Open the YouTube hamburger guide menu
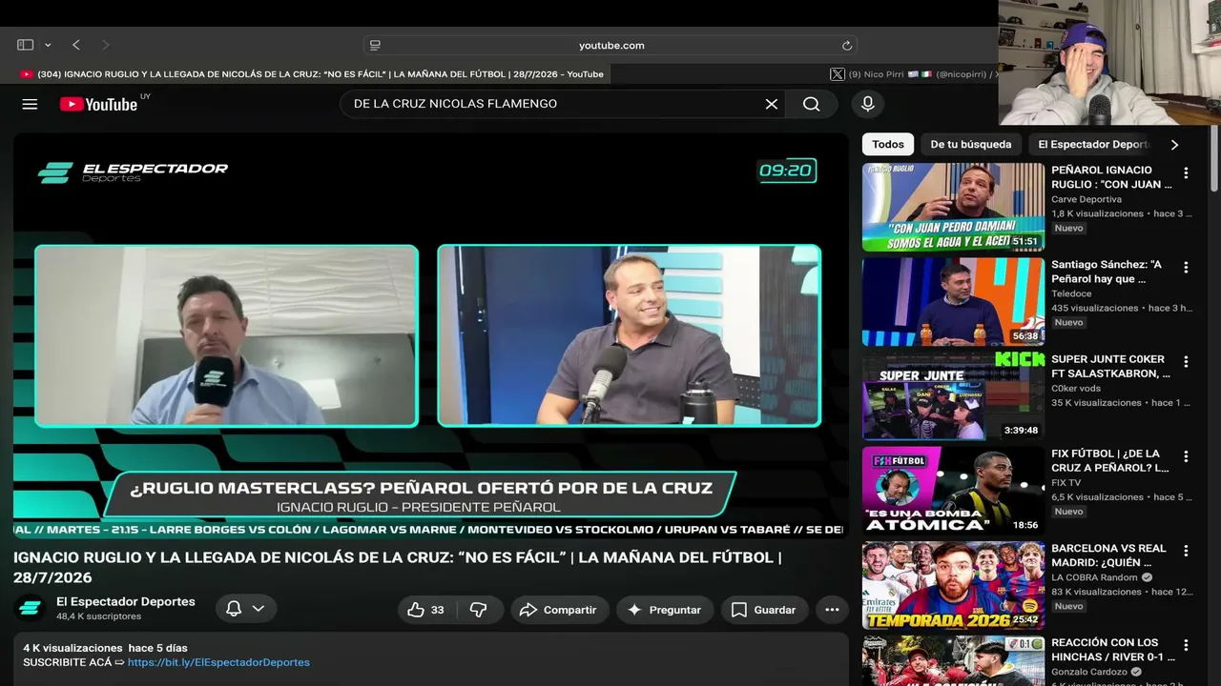Viewport: 1221px width, 686px height. coord(30,104)
